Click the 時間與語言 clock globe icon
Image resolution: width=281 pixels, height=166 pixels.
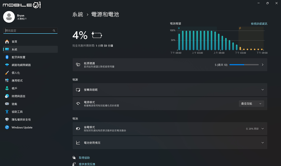pyautogui.click(x=7, y=96)
